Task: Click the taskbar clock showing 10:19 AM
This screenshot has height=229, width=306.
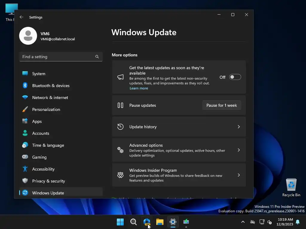Action: click(285, 222)
